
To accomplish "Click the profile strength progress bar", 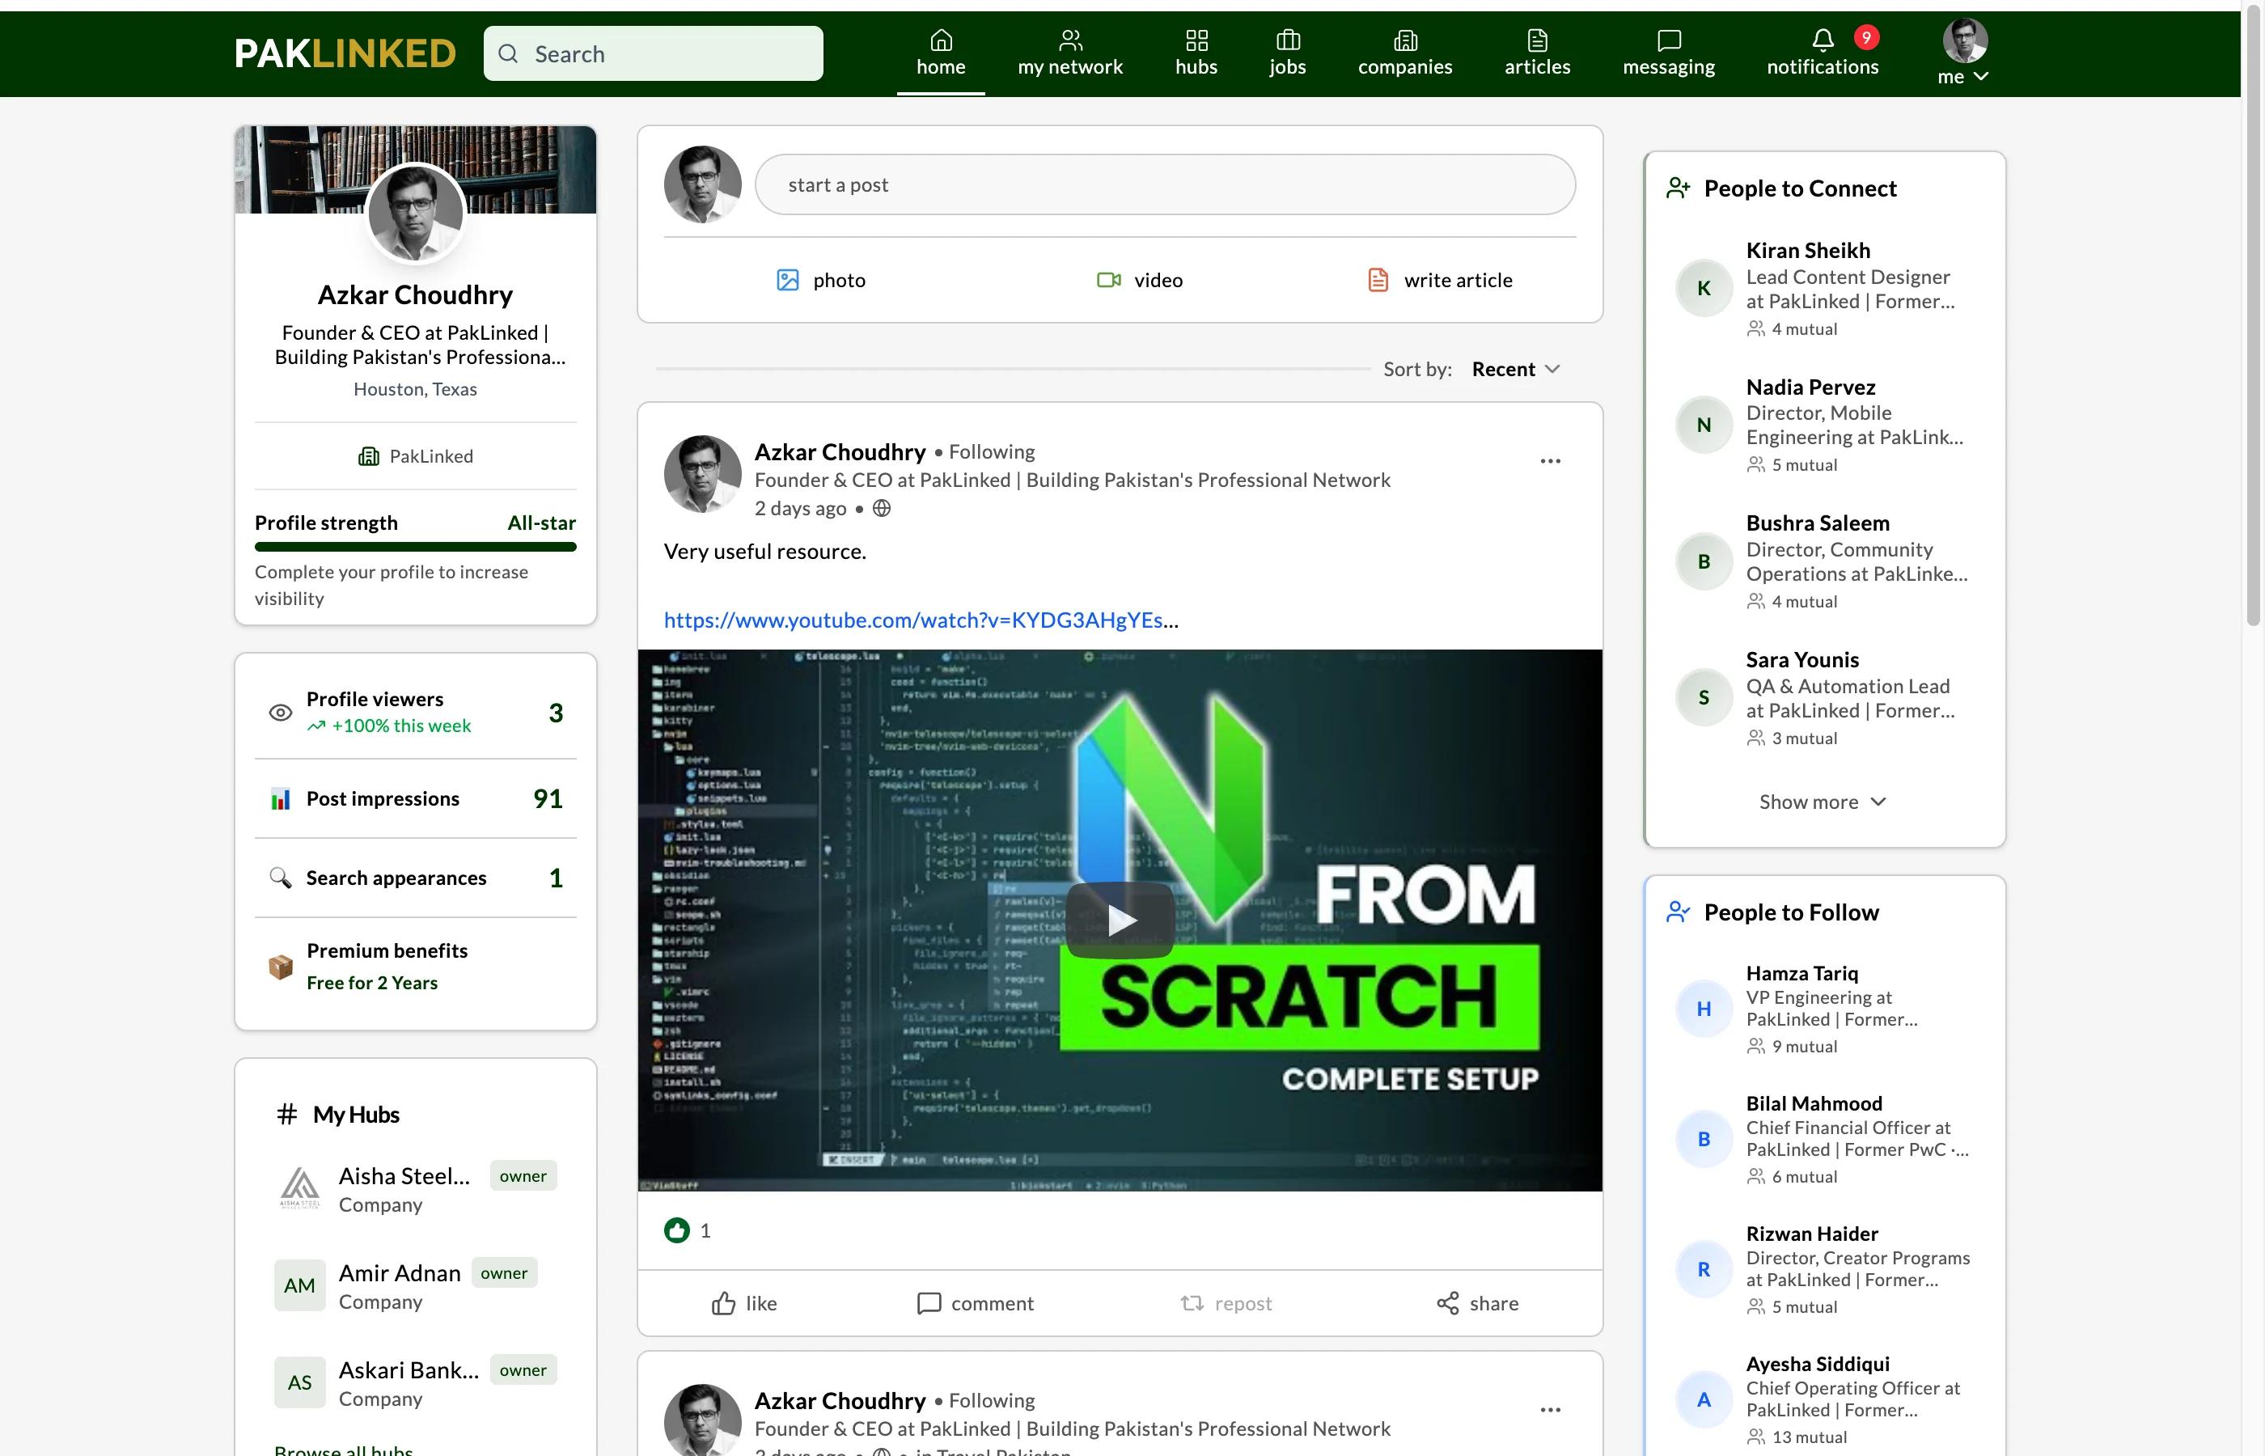I will click(x=415, y=547).
